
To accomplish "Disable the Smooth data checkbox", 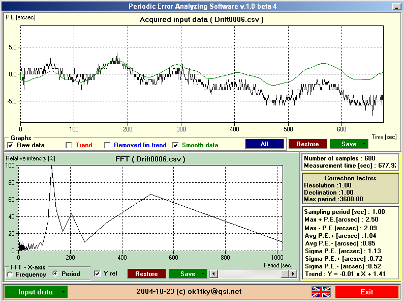I will [x=176, y=145].
